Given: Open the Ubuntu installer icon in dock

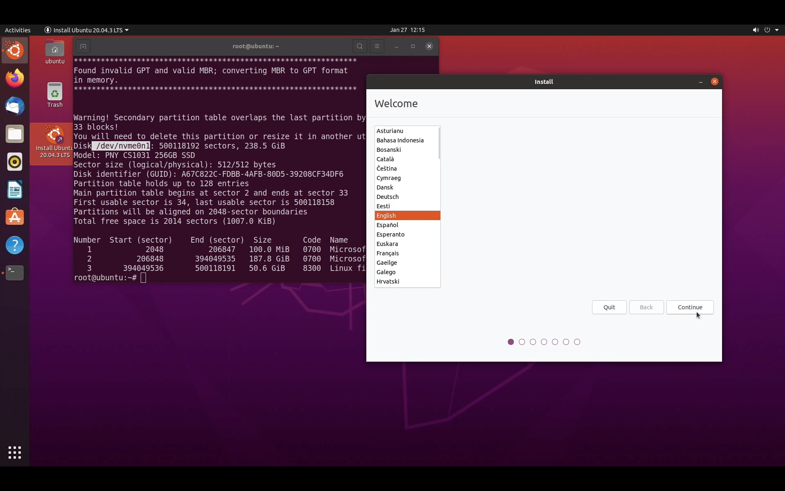Looking at the screenshot, I should click(15, 50).
